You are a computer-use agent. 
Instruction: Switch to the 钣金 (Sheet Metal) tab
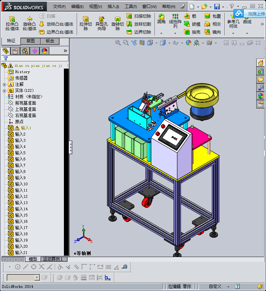(x=50, y=41)
